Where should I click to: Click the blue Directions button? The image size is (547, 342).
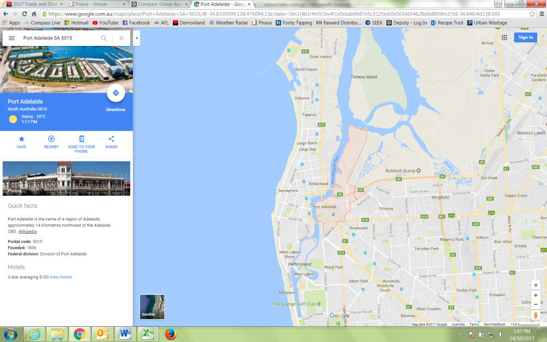tap(115, 94)
